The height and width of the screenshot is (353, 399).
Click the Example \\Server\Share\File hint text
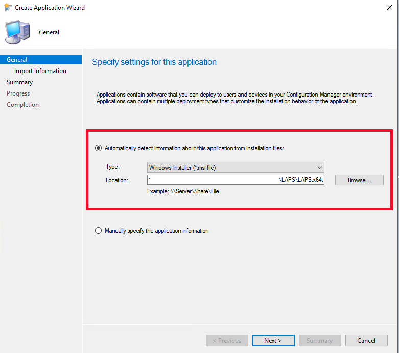pos(183,191)
